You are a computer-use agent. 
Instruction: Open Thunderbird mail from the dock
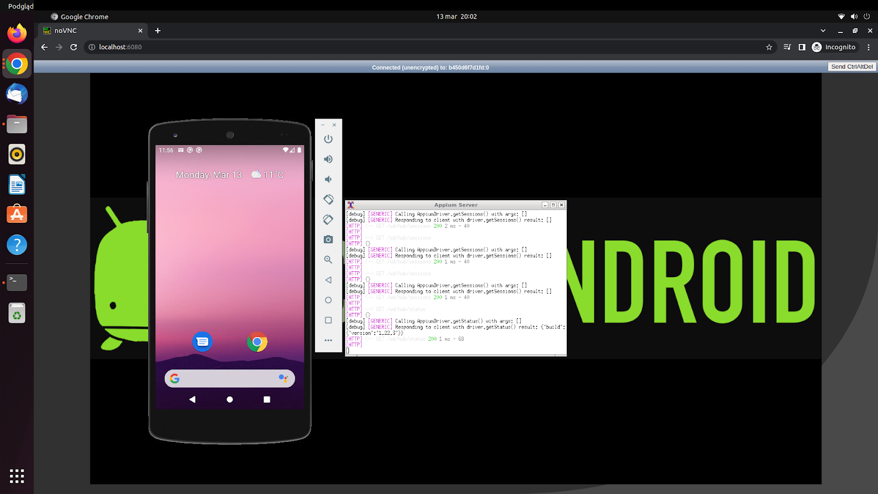coord(17,94)
